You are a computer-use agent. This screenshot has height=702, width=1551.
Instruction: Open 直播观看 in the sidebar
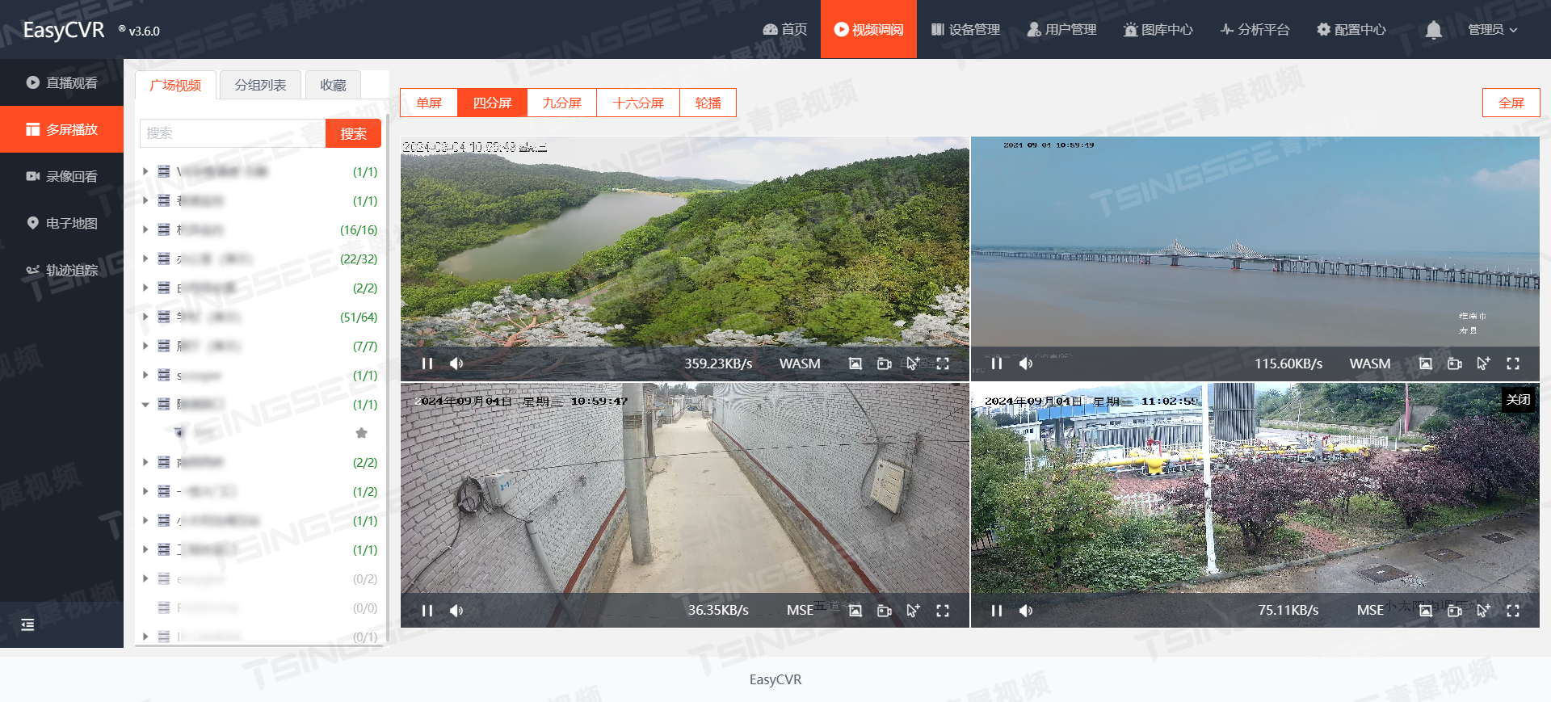click(x=61, y=82)
